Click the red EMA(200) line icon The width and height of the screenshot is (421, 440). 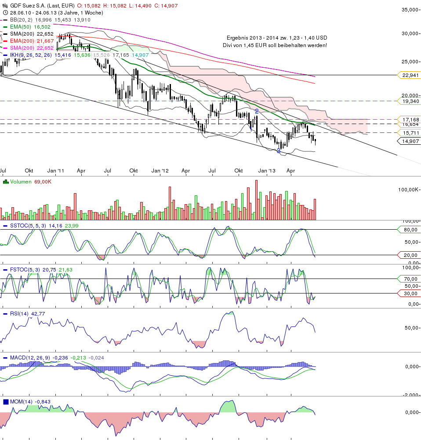pos(5,40)
